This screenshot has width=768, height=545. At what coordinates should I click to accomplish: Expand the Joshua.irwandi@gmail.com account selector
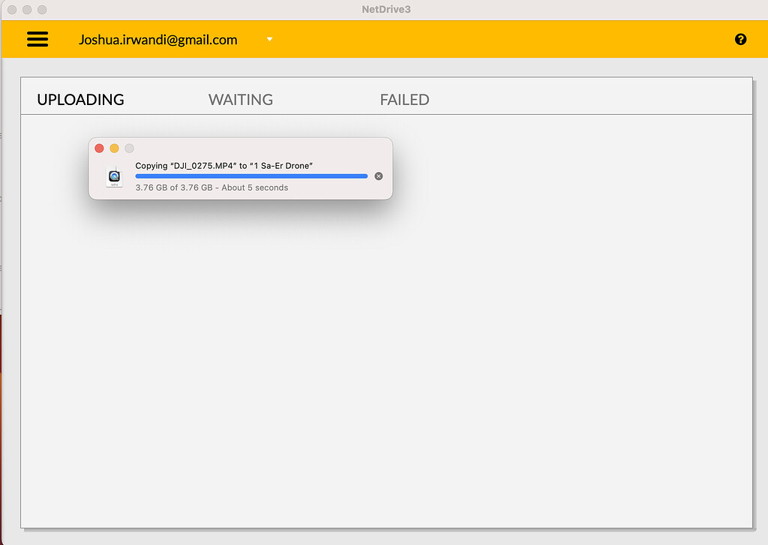pyautogui.click(x=268, y=40)
